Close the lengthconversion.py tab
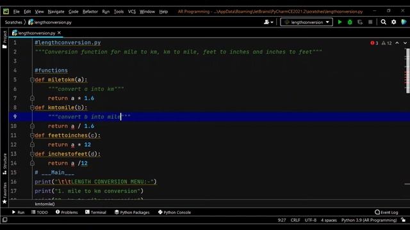The image size is (410, 230). [x=59, y=33]
